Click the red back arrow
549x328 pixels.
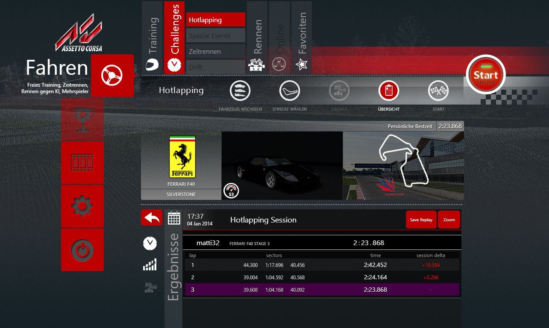point(152,217)
